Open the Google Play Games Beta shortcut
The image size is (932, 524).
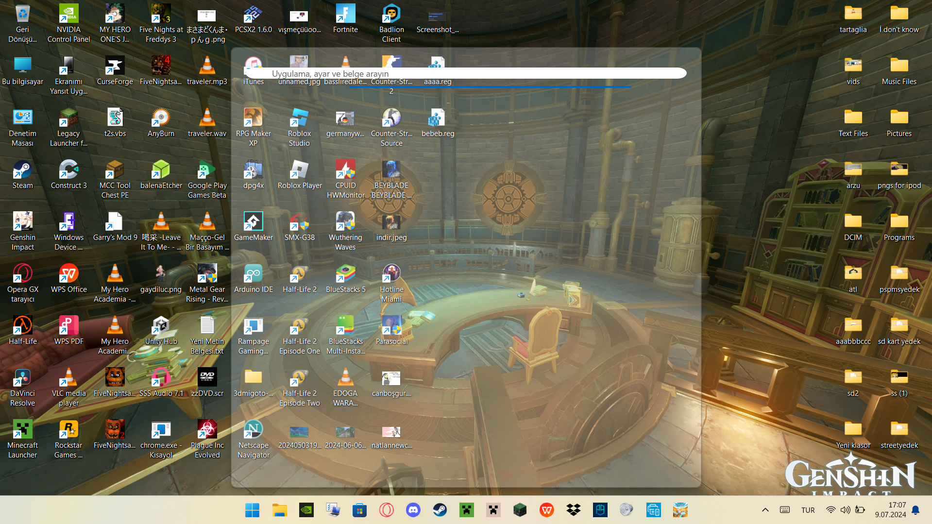point(207,179)
